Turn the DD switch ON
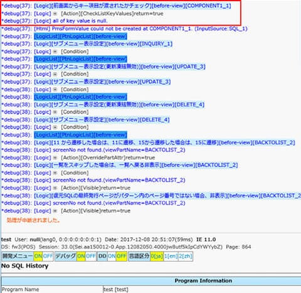The width and height of the screenshot is (301, 293). 112,256
